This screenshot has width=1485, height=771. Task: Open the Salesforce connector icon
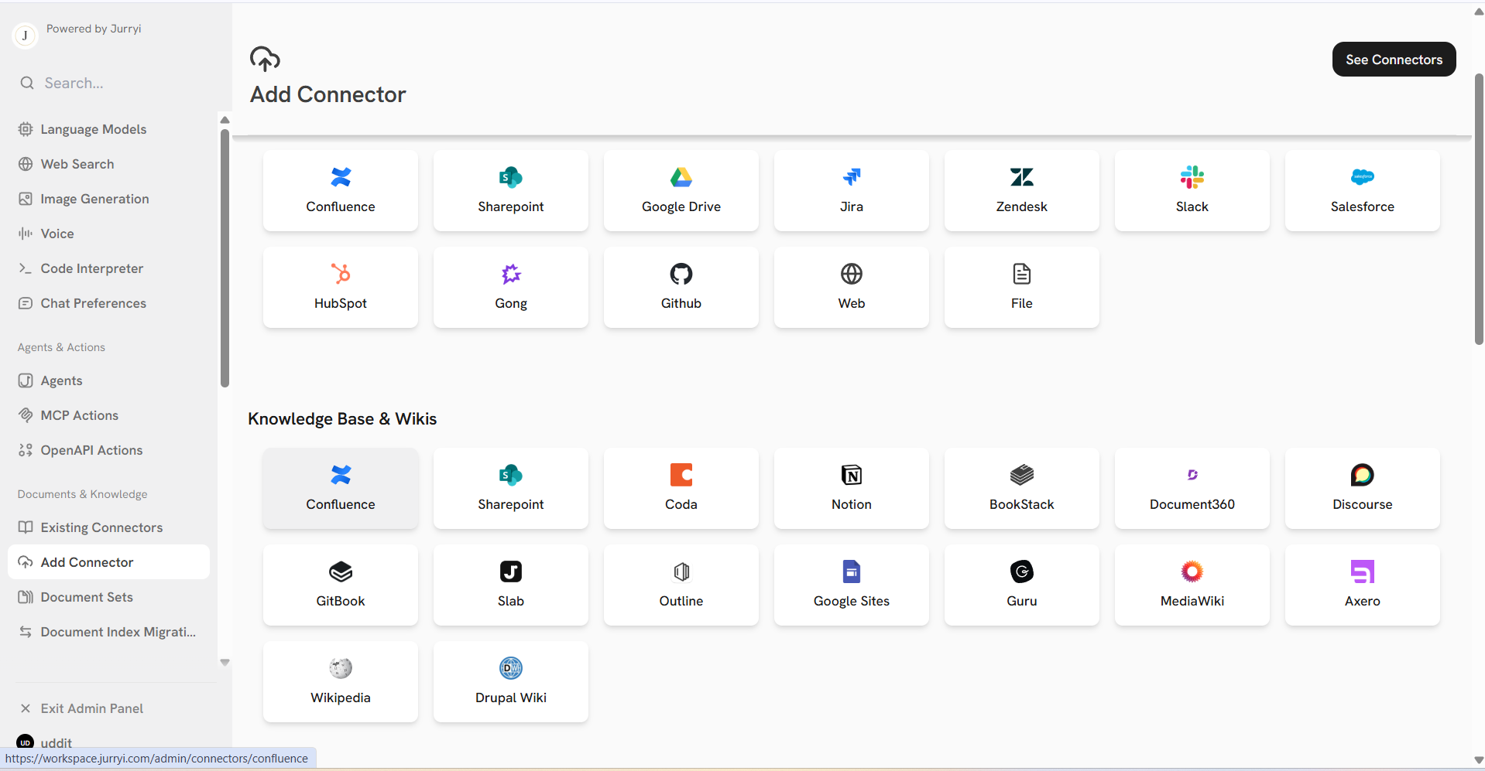1363,177
